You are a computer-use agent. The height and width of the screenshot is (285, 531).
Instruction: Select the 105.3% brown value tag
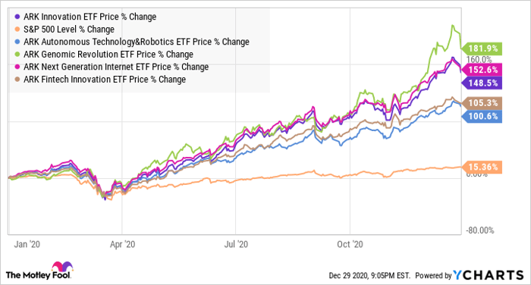pyautogui.click(x=482, y=103)
